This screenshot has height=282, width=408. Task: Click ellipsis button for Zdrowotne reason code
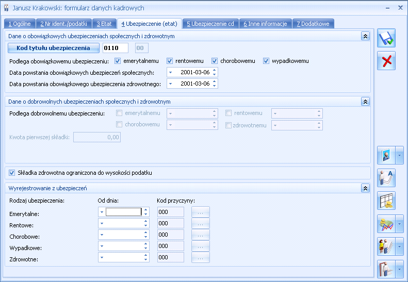200,258
